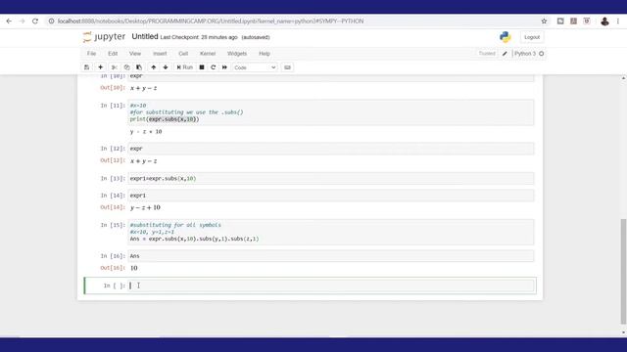Bookmark this page with star icon
This screenshot has height=352, width=627.
pos(544,22)
